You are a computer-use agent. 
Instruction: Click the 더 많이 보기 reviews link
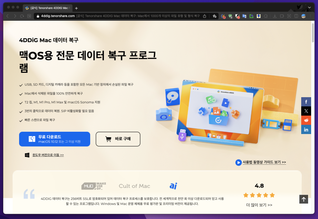tap(259, 205)
